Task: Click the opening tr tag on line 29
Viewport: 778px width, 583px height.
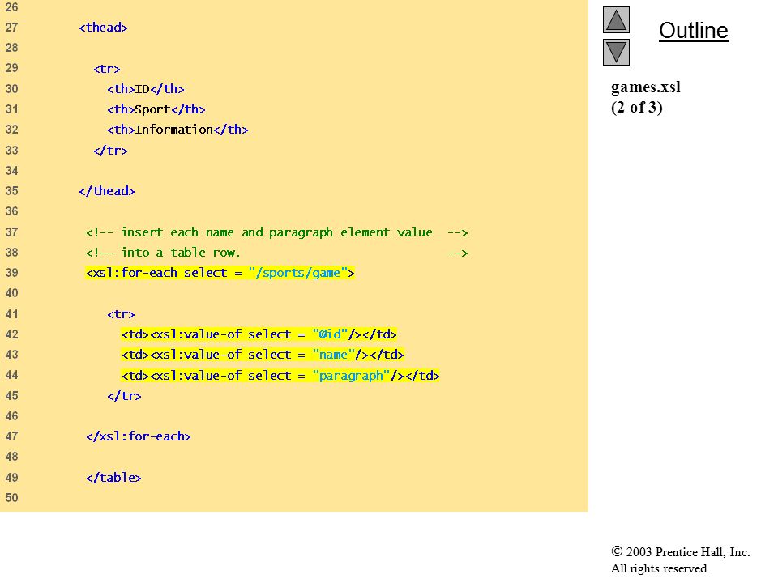Action: coord(107,69)
